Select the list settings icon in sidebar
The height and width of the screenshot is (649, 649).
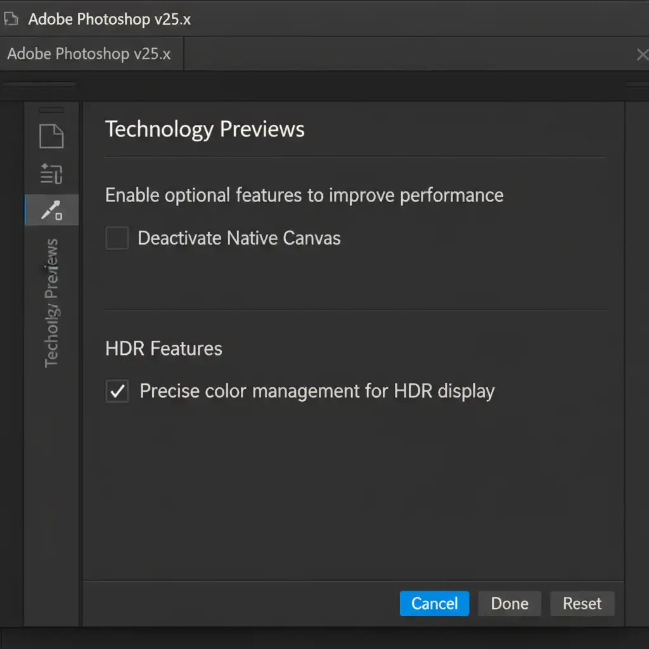click(x=51, y=173)
